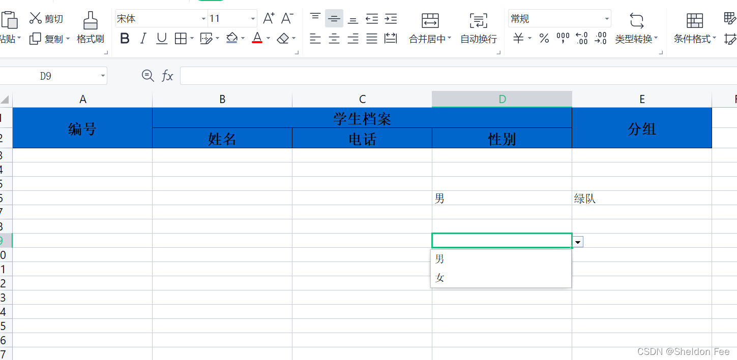Click the Conditional Formatting (条件格式) icon
The height and width of the screenshot is (360, 737).
(695, 21)
